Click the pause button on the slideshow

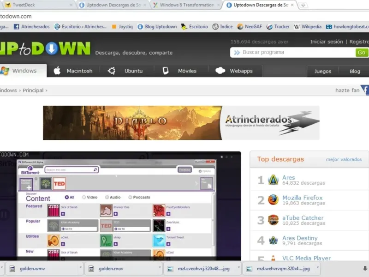tap(4, 215)
